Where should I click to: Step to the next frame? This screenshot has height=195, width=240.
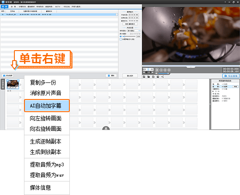[x=169, y=70]
